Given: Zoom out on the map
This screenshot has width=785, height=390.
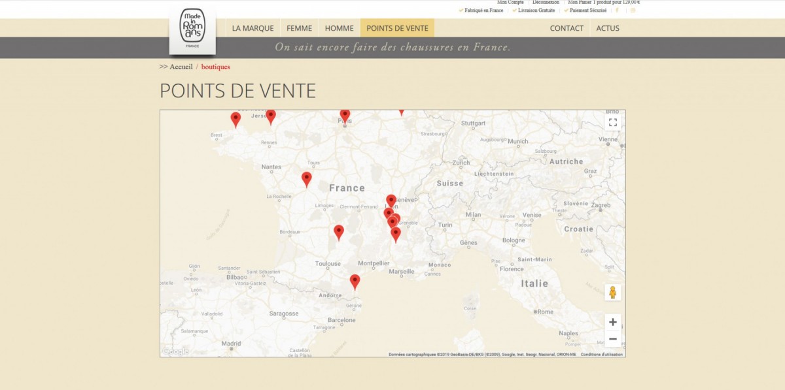Looking at the screenshot, I should [x=613, y=338].
